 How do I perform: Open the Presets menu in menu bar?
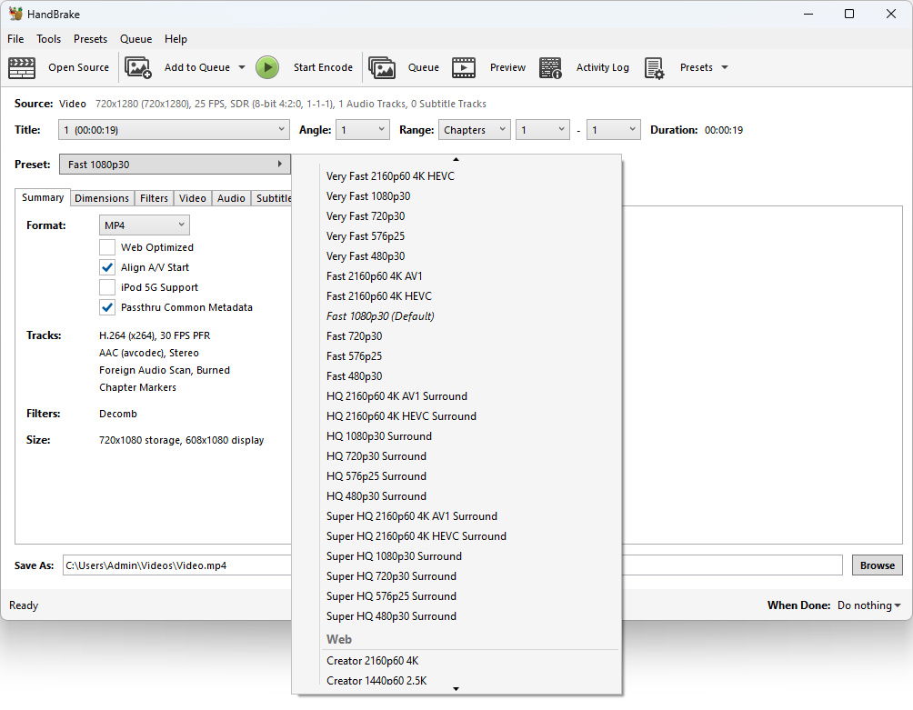click(x=90, y=39)
